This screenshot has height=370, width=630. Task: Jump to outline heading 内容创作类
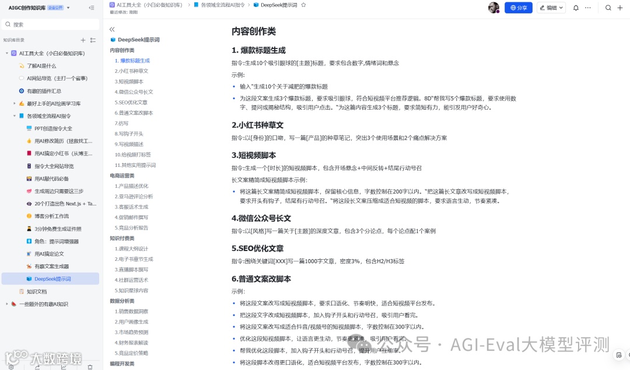122,50
